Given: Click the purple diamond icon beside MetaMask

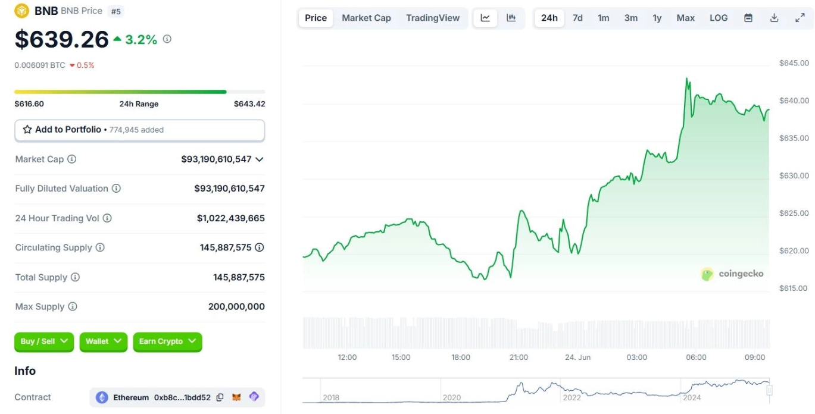Looking at the screenshot, I should 254,397.
